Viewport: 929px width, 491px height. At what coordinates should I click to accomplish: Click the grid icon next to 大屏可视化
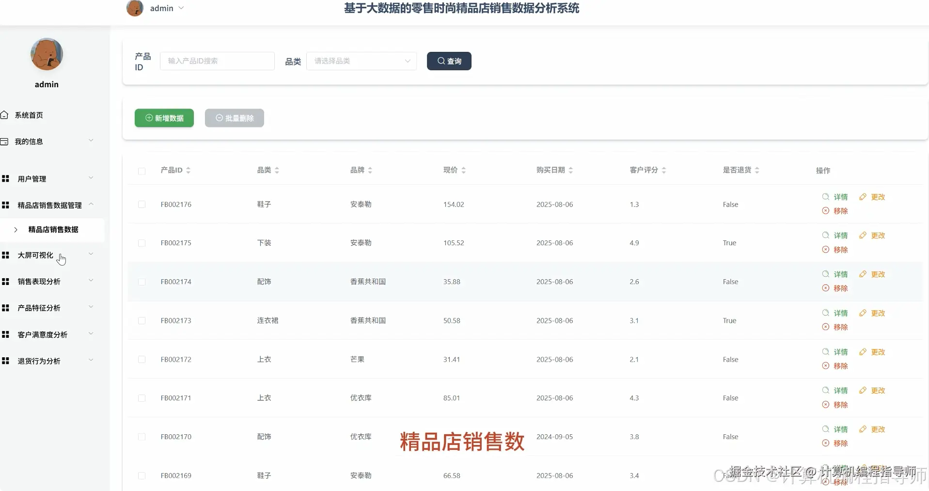click(5, 254)
